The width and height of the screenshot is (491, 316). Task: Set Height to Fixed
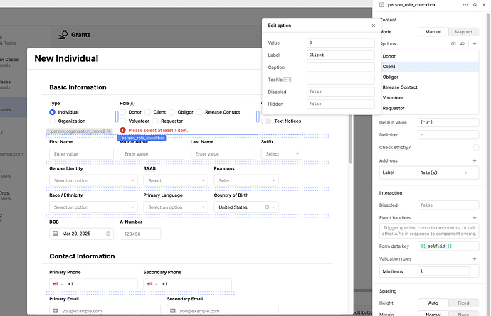click(463, 303)
